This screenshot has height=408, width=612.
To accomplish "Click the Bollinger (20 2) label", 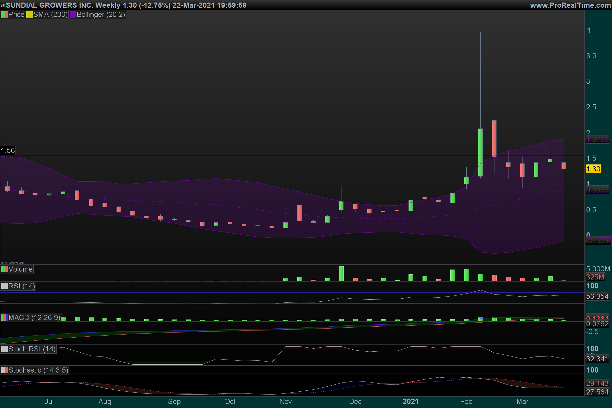I will tap(101, 15).
